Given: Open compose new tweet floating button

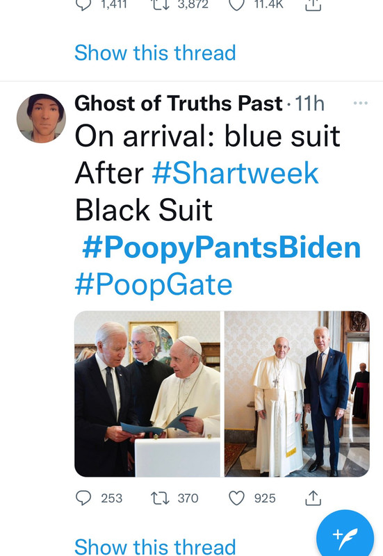Looking at the screenshot, I should [x=345, y=535].
